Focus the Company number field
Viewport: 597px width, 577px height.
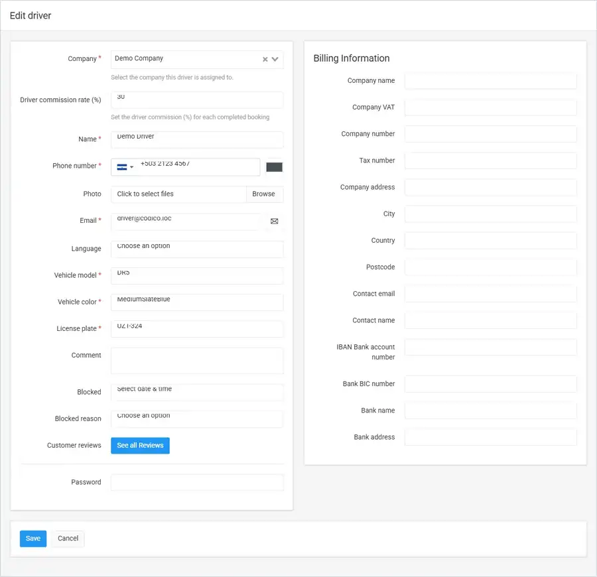(x=490, y=134)
